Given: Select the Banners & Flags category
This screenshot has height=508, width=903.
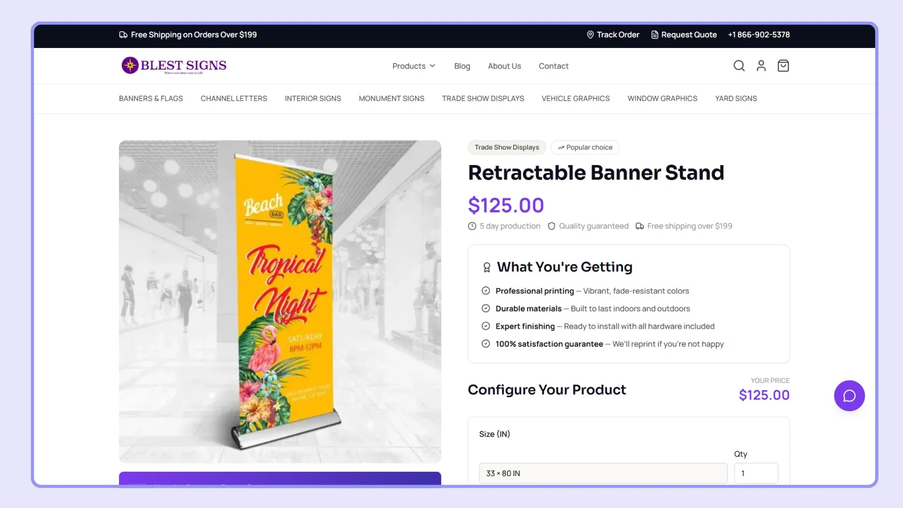Looking at the screenshot, I should (150, 98).
